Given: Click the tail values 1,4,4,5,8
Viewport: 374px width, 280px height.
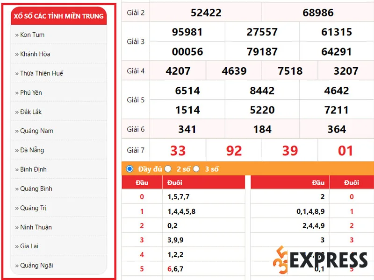Looking at the screenshot, I should coord(181,211).
